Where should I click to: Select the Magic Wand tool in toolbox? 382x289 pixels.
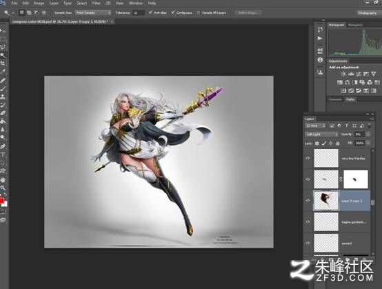(x=3, y=55)
